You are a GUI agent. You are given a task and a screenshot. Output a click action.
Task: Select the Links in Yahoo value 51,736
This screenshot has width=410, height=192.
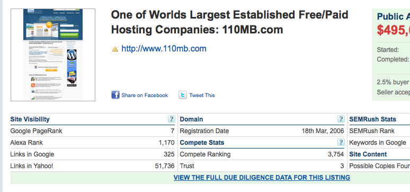(165, 166)
